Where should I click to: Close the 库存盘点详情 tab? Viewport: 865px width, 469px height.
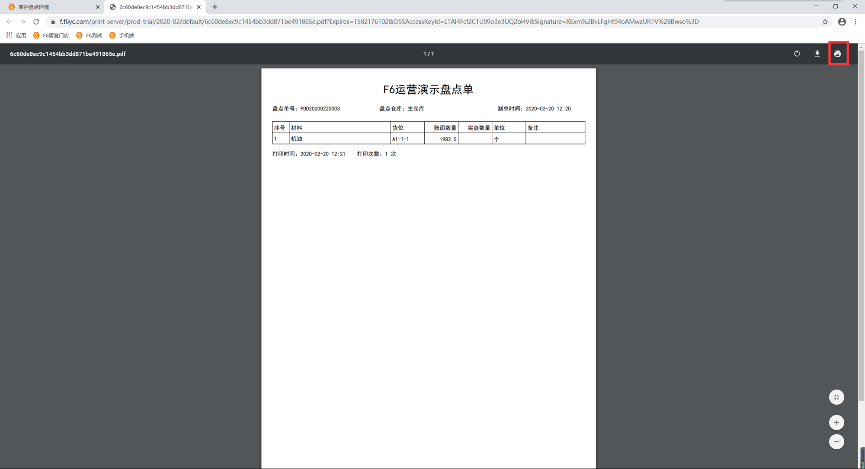pyautogui.click(x=97, y=7)
